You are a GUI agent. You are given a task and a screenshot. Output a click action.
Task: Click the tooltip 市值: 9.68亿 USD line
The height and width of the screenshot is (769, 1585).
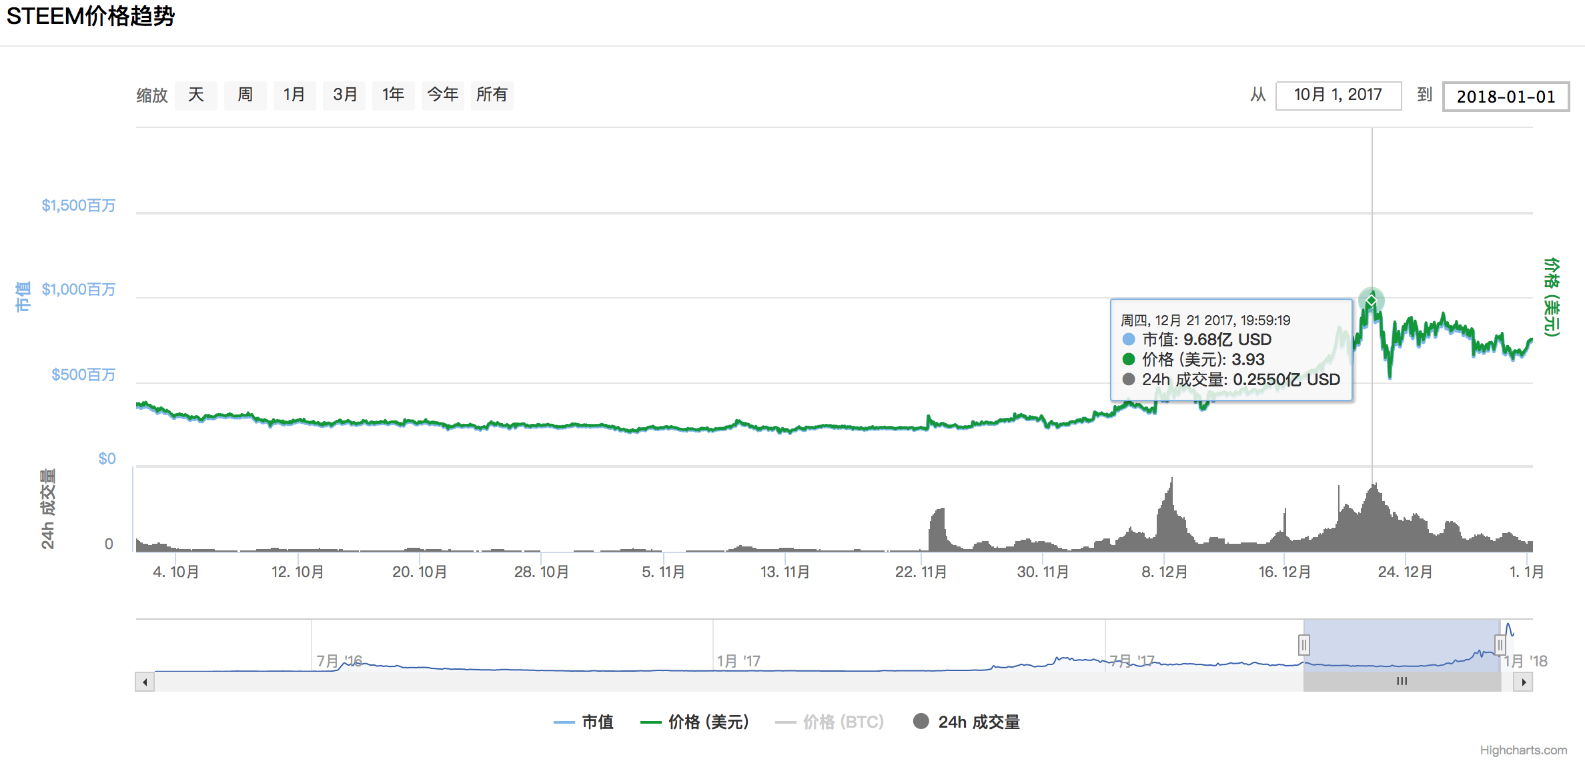1197,340
